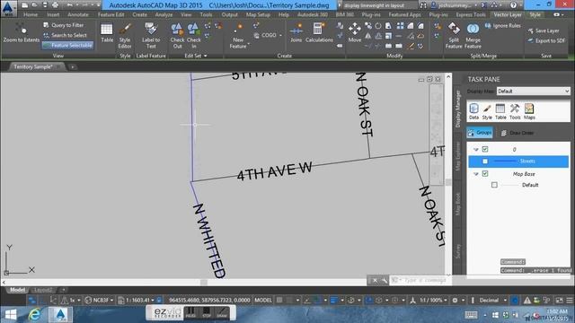
Task: Click the Check Out features icon
Action: click(177, 36)
